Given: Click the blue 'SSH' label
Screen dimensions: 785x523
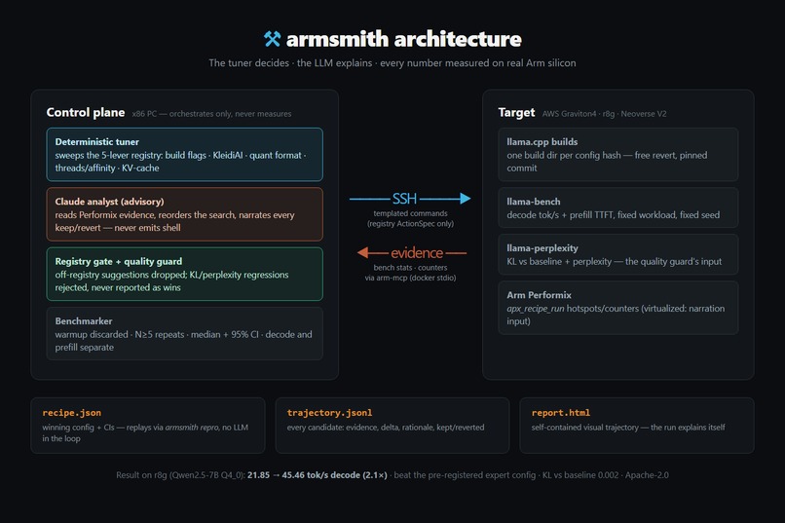Looking at the screenshot, I should point(404,199).
